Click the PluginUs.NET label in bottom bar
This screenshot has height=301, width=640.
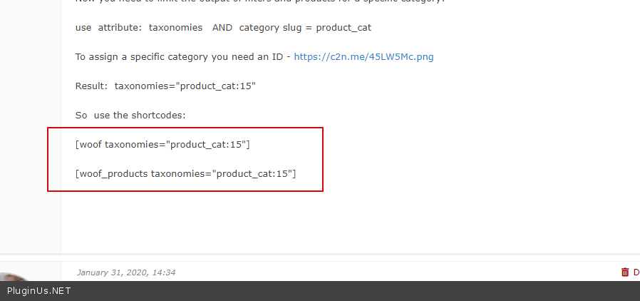click(x=39, y=291)
